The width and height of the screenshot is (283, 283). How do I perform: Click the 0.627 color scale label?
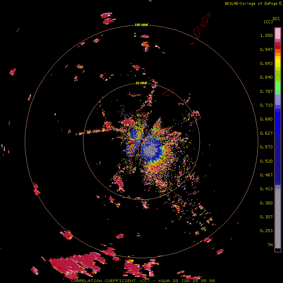pos(266,133)
